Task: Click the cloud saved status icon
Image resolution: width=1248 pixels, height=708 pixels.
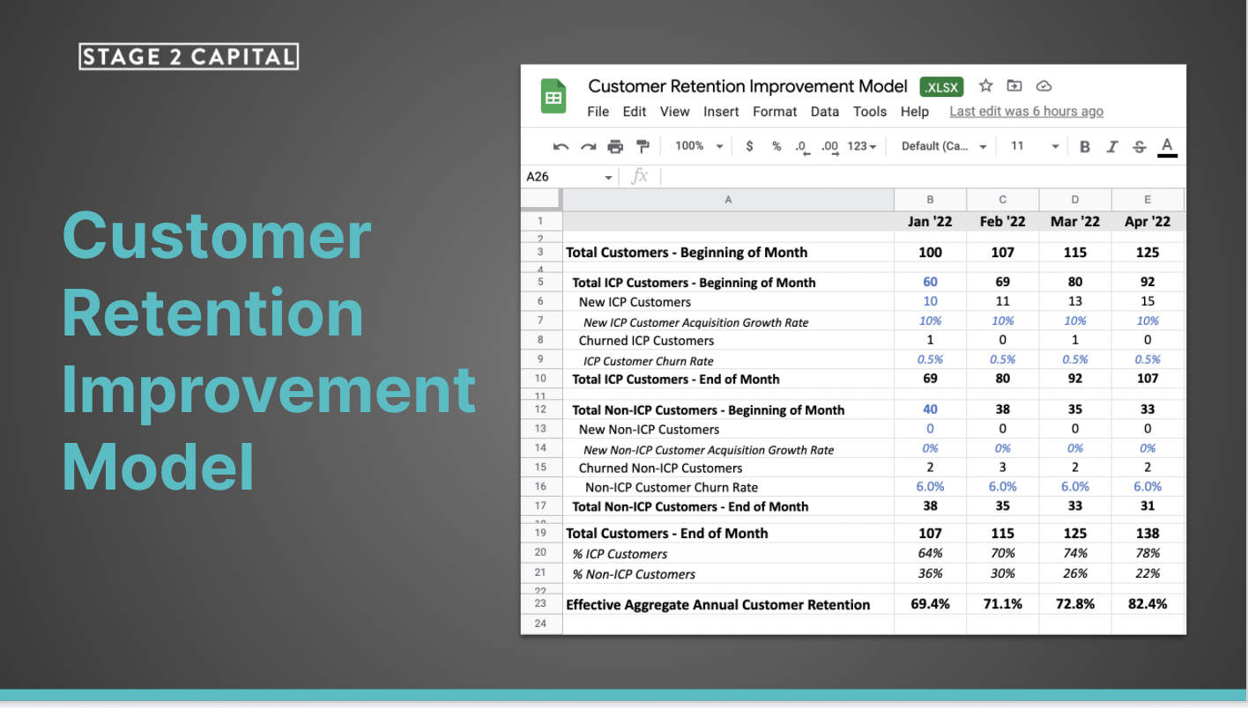Action: (1044, 86)
